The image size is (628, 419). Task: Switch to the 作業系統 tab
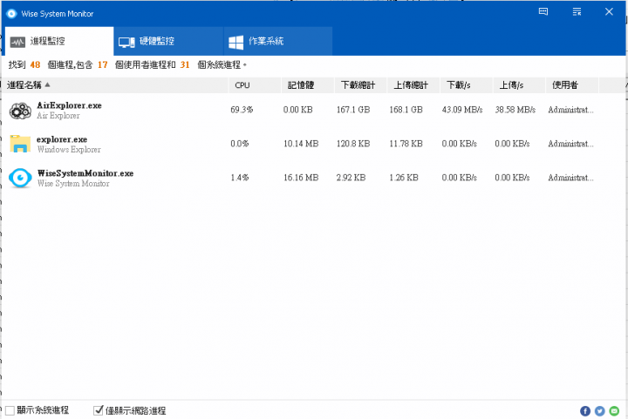coord(277,41)
